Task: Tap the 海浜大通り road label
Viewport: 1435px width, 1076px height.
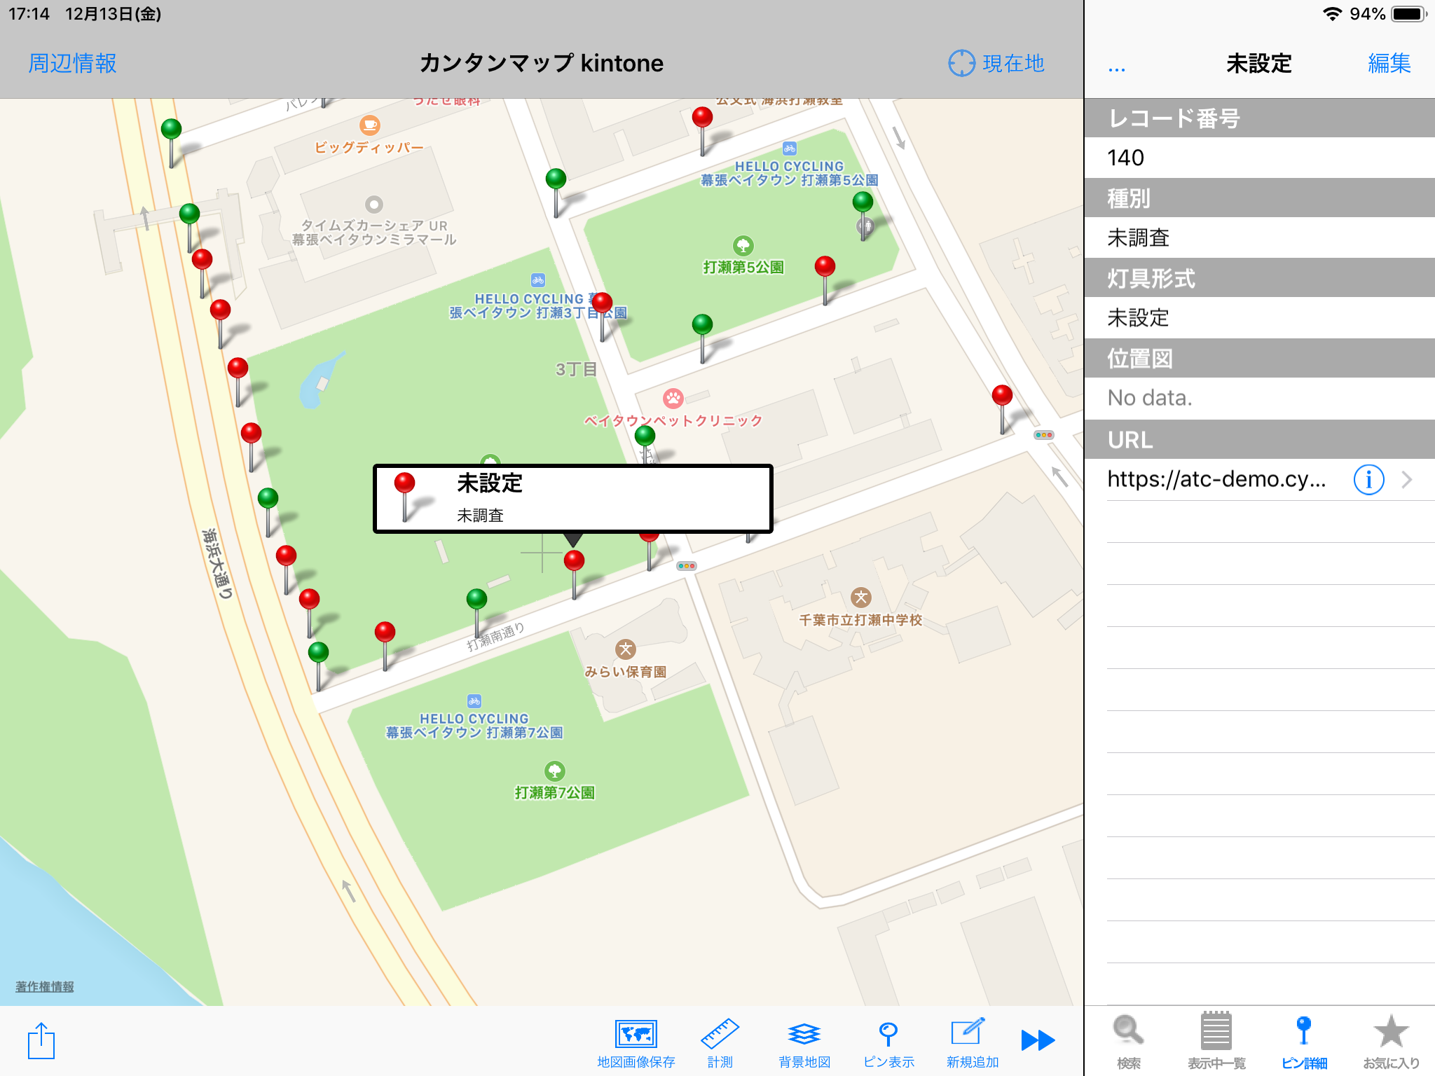Action: pos(217,563)
